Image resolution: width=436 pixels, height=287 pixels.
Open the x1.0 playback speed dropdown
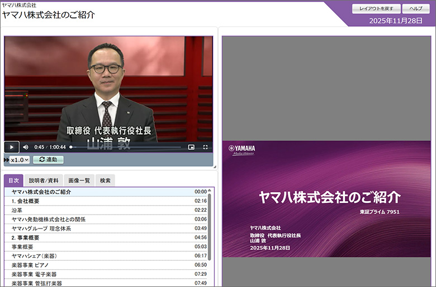tap(20, 160)
